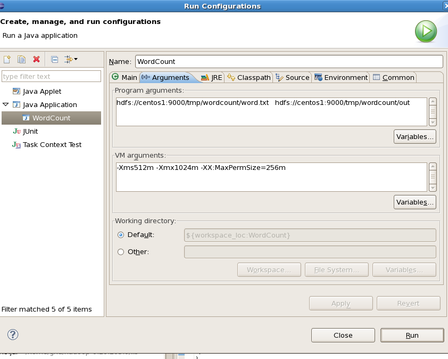Open the filter launch configurations dropdown
Screen dimensions: 448x359
[71, 59]
